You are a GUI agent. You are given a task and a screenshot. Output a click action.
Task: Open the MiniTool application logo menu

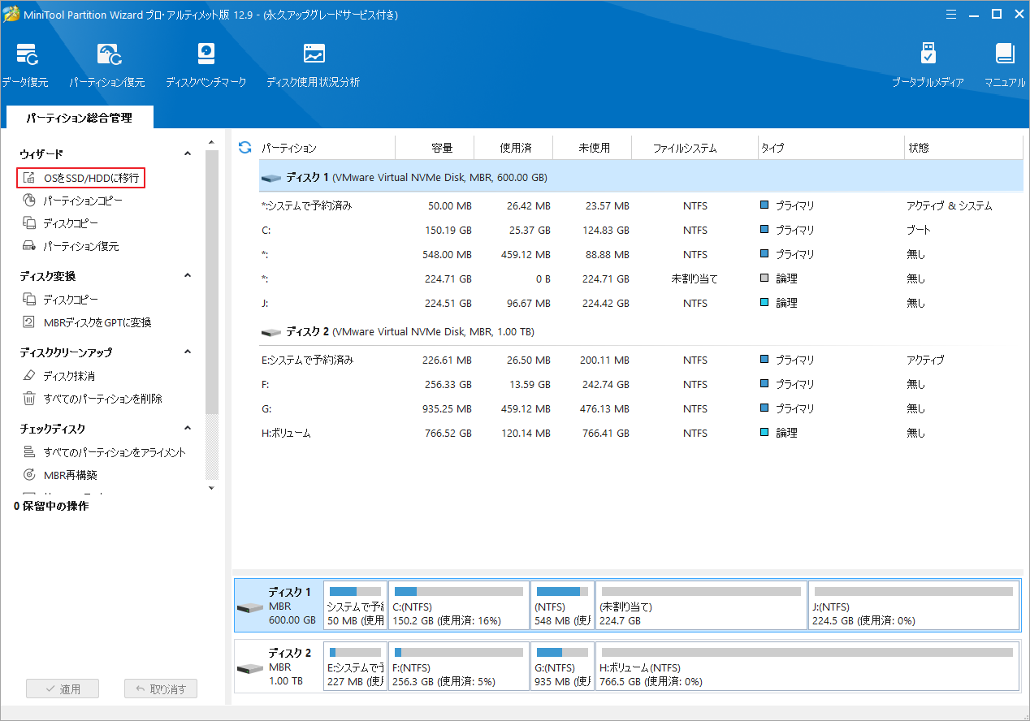(11, 14)
